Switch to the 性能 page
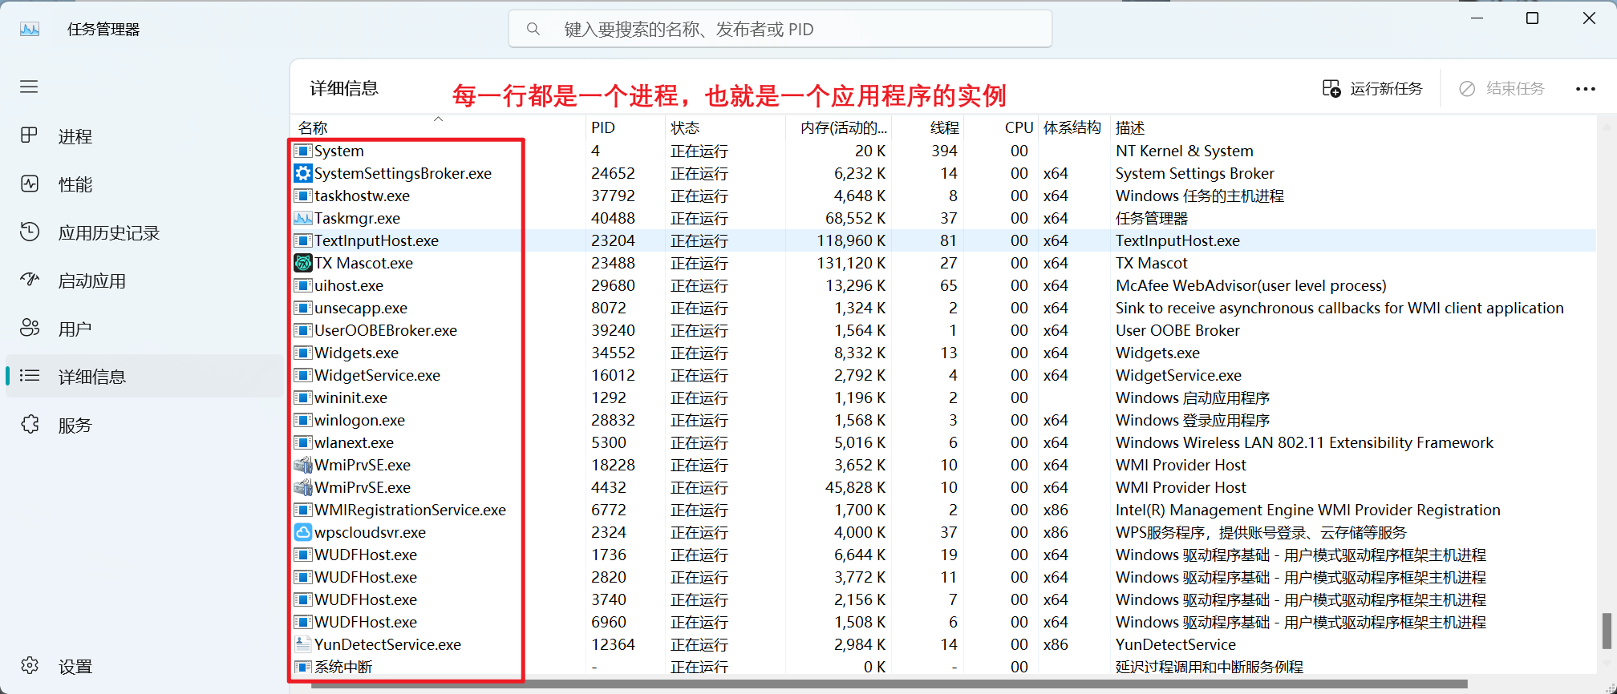1617x694 pixels. click(x=75, y=184)
